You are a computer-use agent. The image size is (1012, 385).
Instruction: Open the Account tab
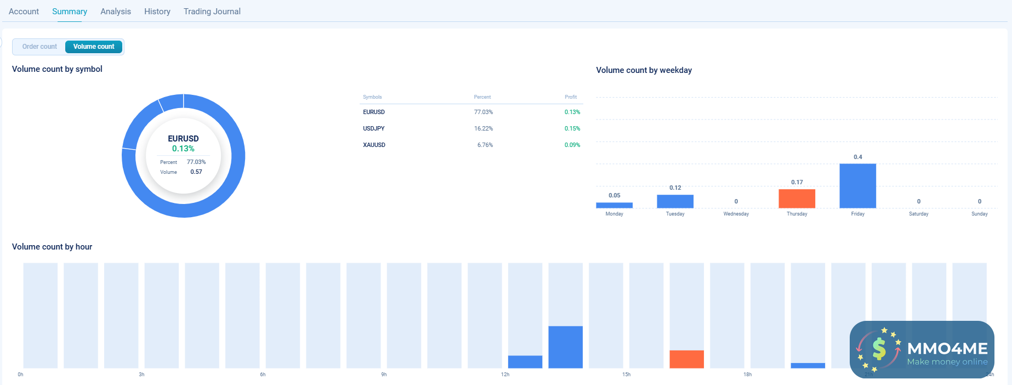(x=24, y=12)
